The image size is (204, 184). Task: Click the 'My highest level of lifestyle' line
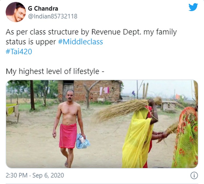55,71
